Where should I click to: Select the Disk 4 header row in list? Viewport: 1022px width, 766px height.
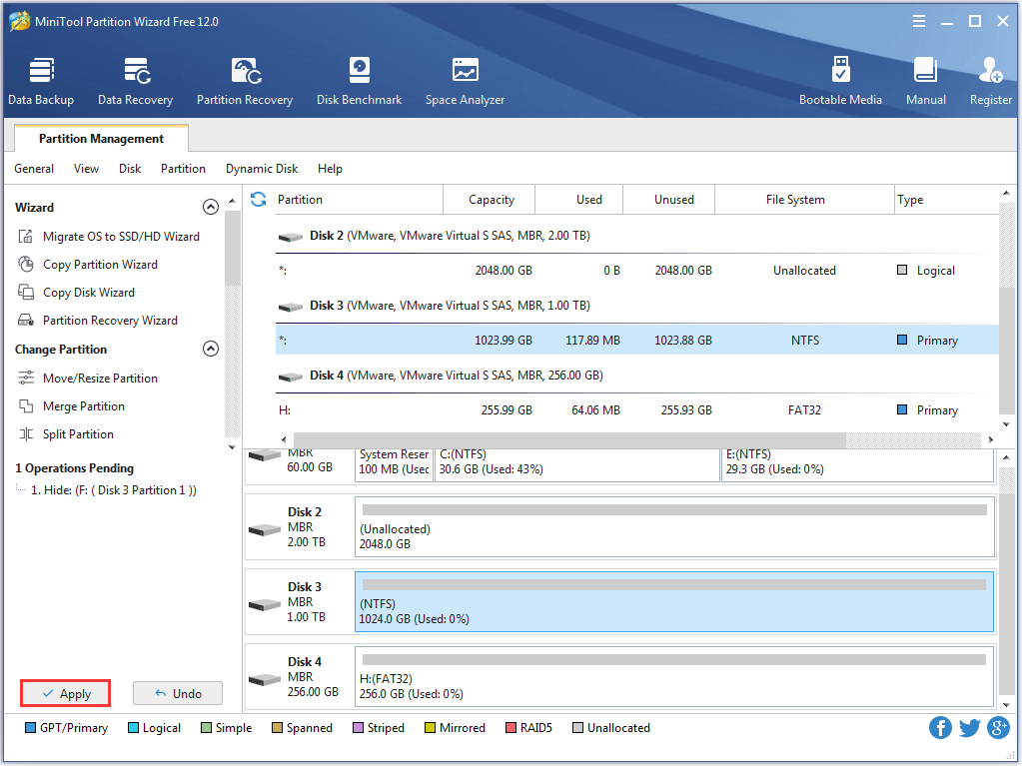click(x=636, y=376)
